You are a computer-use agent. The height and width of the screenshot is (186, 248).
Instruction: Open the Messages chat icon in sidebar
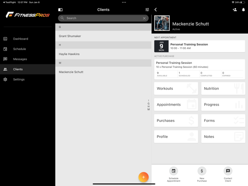[x=5, y=59]
